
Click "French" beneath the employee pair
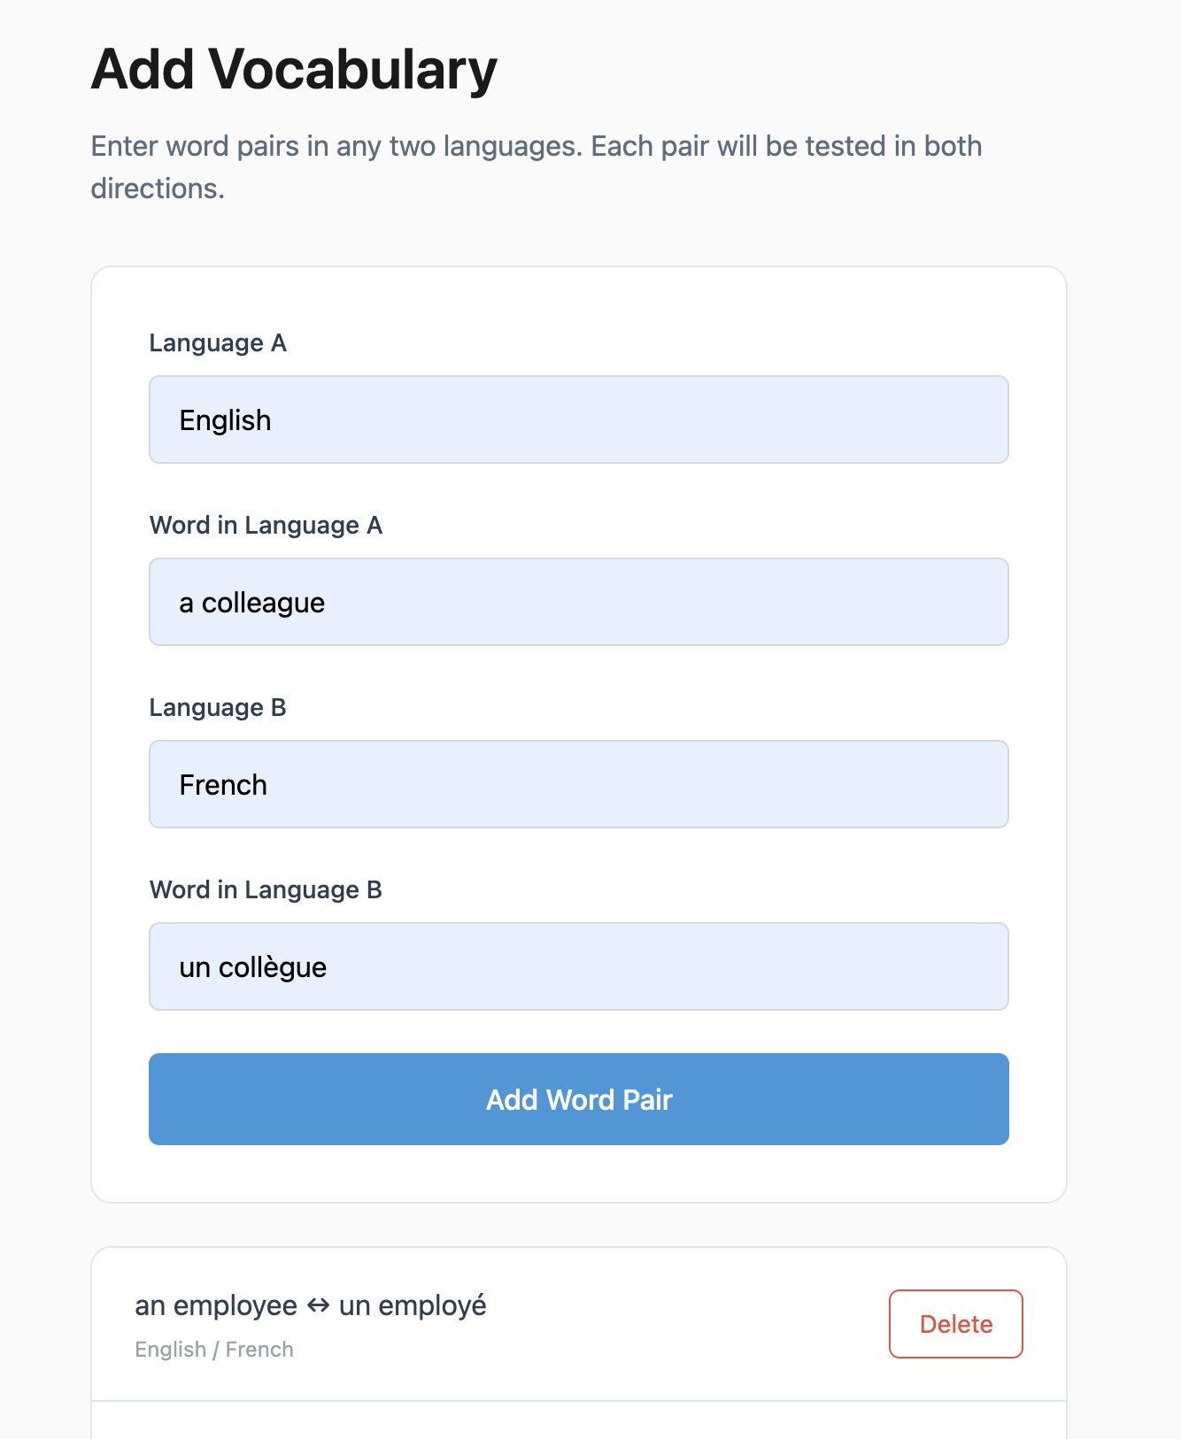(x=259, y=1350)
